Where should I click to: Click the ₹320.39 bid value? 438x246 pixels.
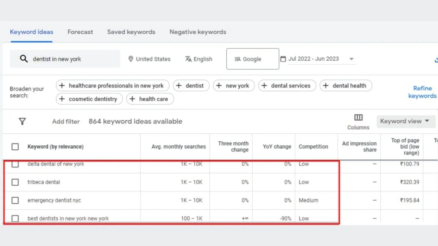pos(409,182)
